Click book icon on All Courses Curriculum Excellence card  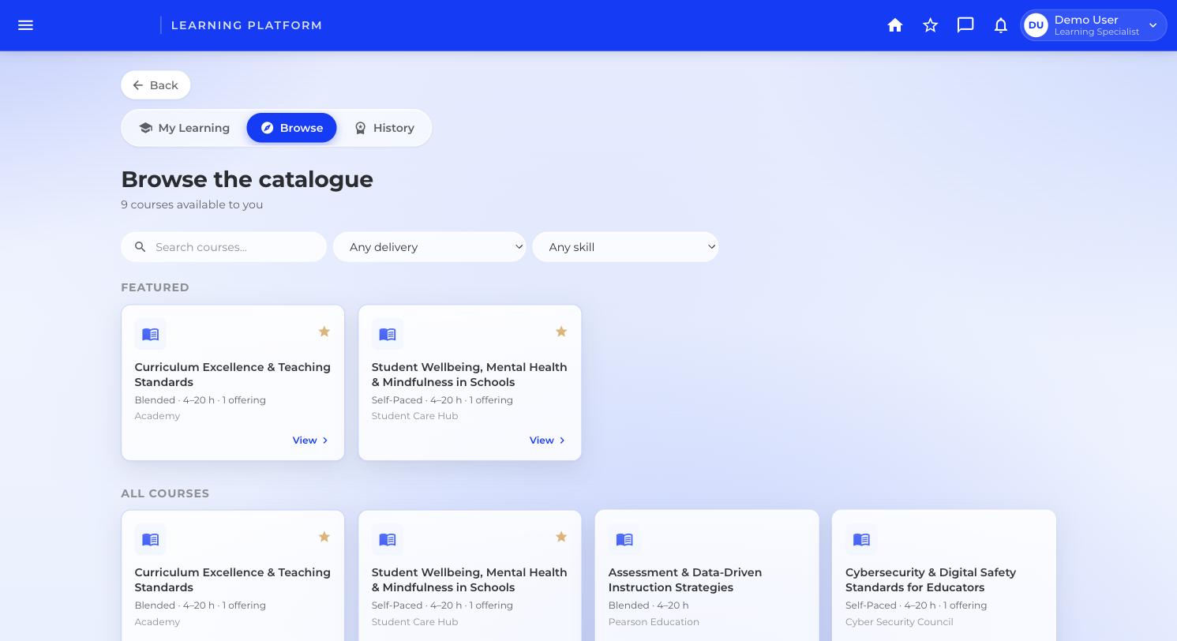click(150, 539)
